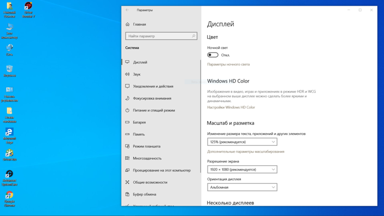
Task: Open the Николай Осипов user folder icon
Action: (x=10, y=10)
